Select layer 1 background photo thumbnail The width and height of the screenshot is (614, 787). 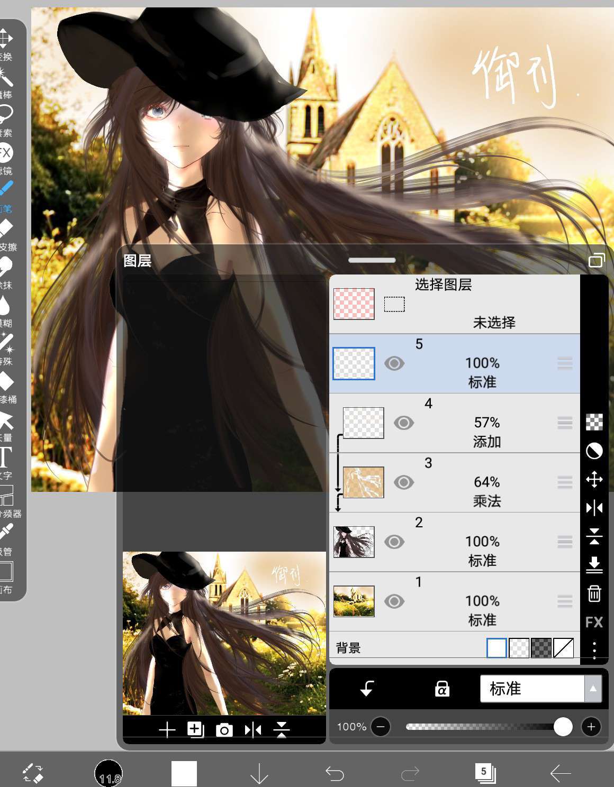point(354,601)
